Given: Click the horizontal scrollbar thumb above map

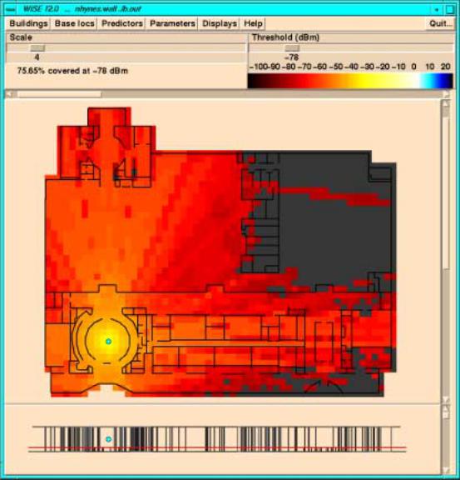Looking at the screenshot, I should pyautogui.click(x=59, y=94).
